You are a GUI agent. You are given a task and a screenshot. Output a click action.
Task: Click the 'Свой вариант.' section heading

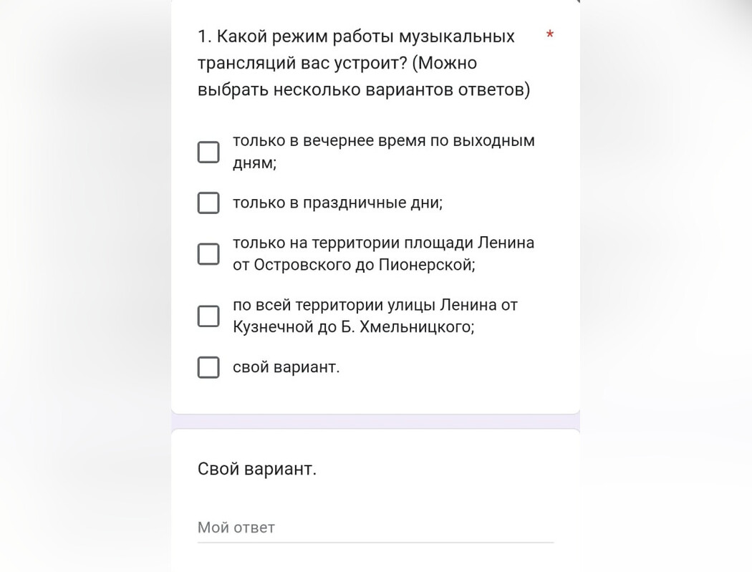[x=257, y=469]
